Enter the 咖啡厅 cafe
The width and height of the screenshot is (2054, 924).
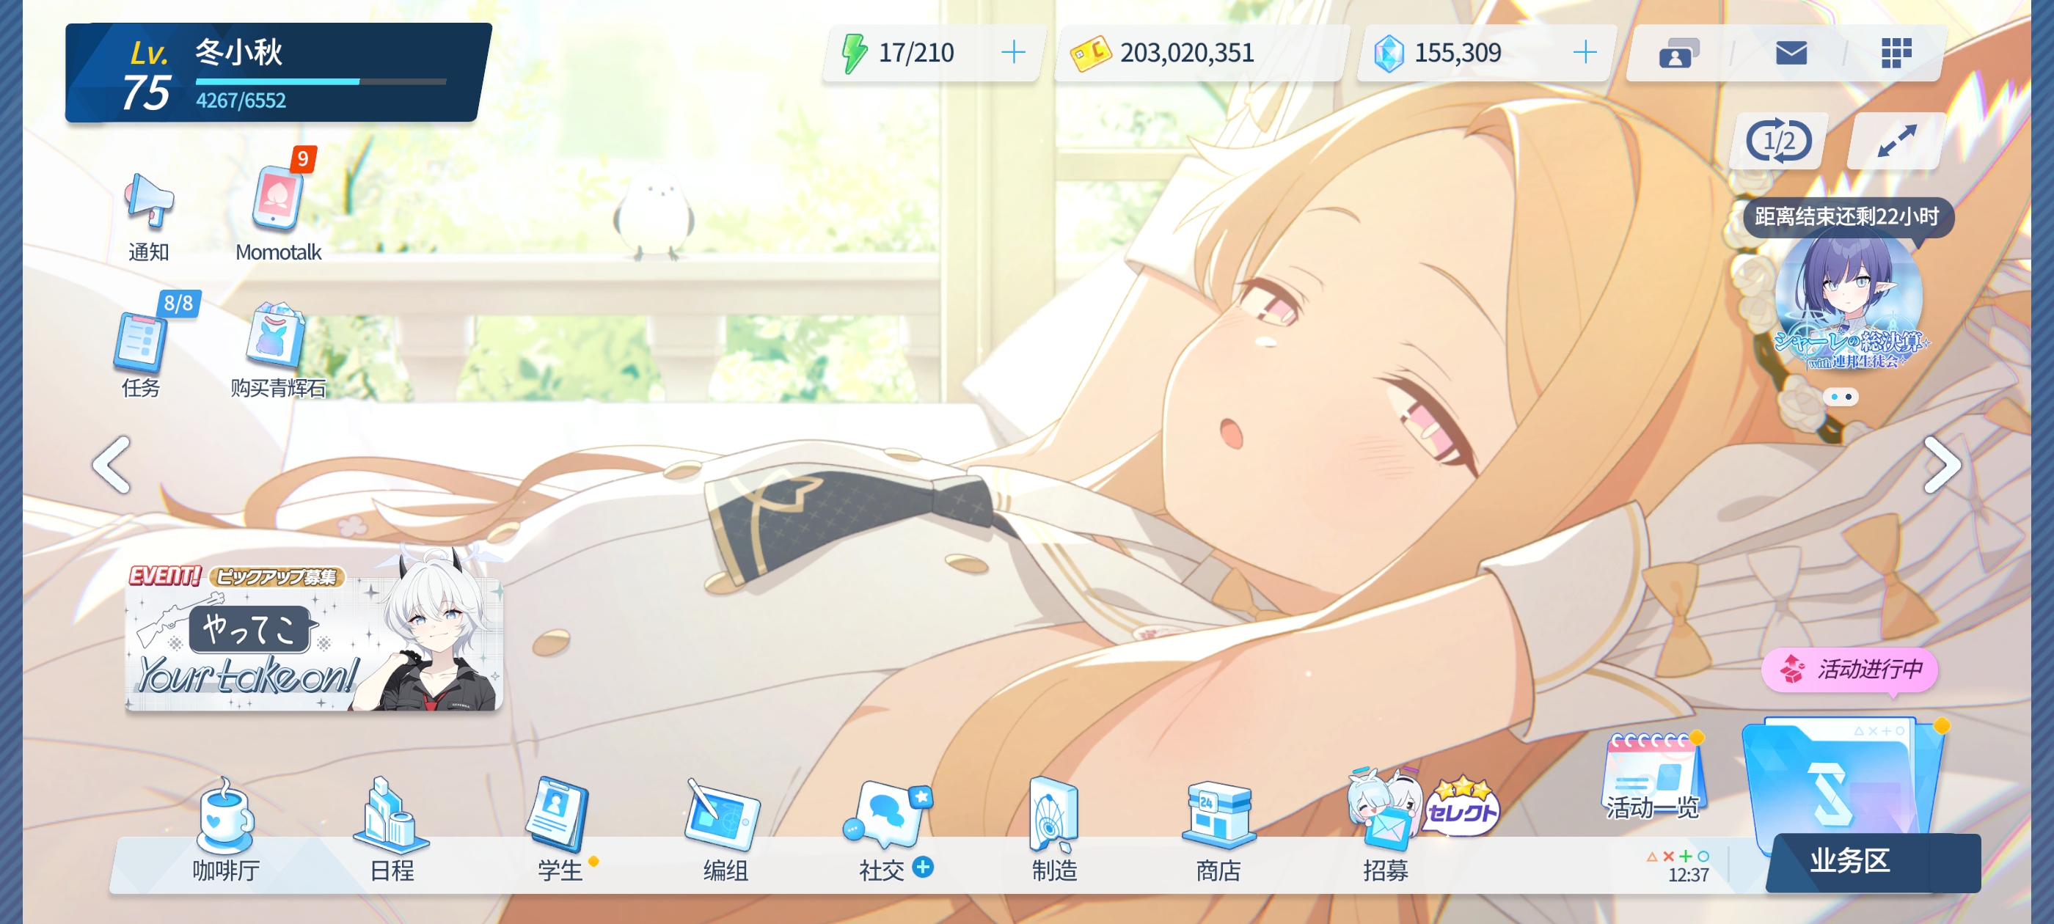[x=226, y=832]
